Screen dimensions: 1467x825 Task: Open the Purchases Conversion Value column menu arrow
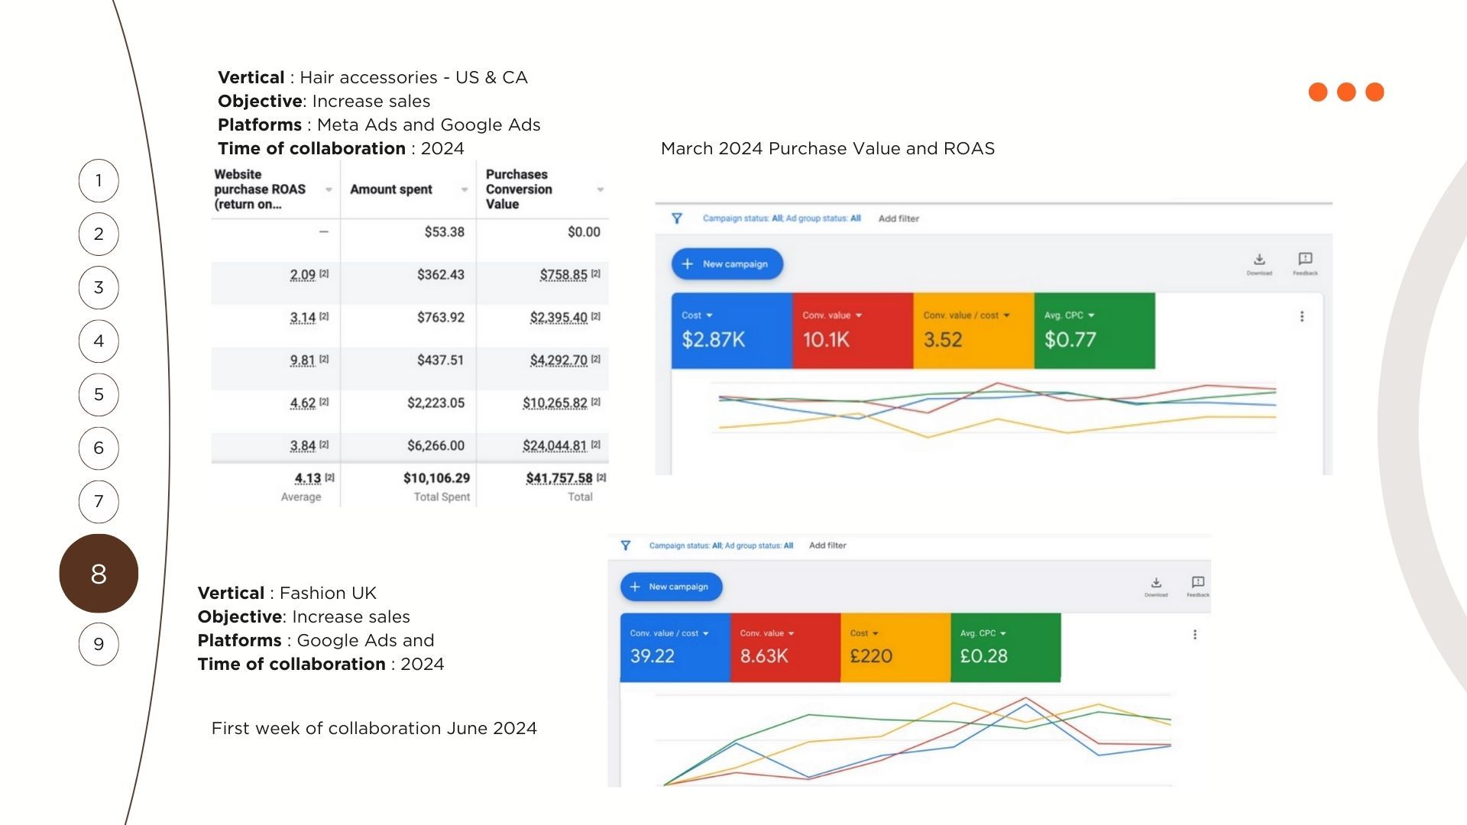(601, 189)
